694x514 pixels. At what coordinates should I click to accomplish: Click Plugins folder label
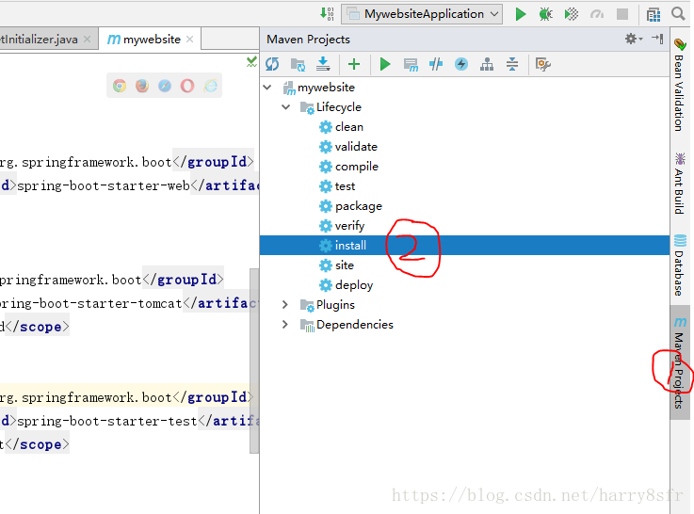[x=335, y=305]
